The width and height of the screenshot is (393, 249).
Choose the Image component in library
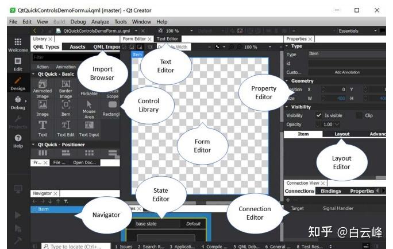43,108
